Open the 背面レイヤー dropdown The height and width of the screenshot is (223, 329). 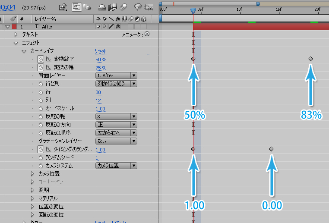pos(116,75)
